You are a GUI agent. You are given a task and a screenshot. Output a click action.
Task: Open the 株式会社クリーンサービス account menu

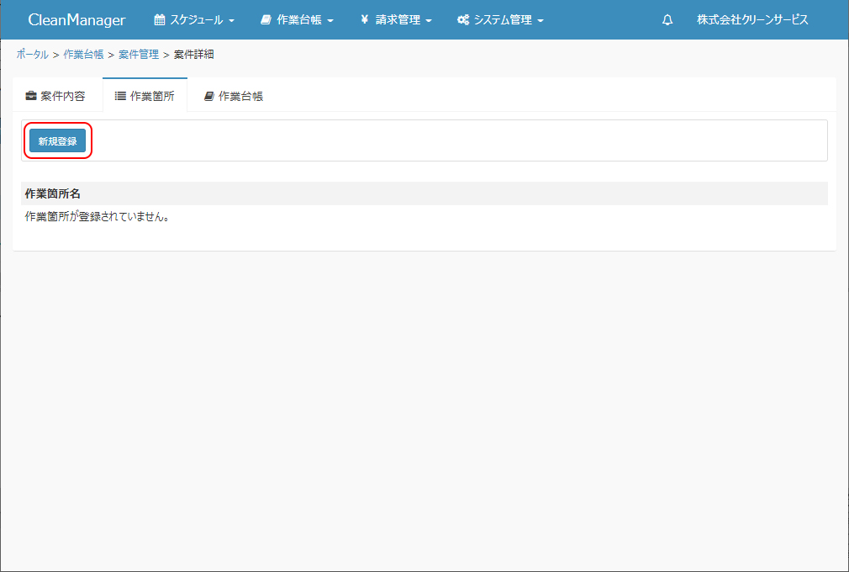coord(752,20)
